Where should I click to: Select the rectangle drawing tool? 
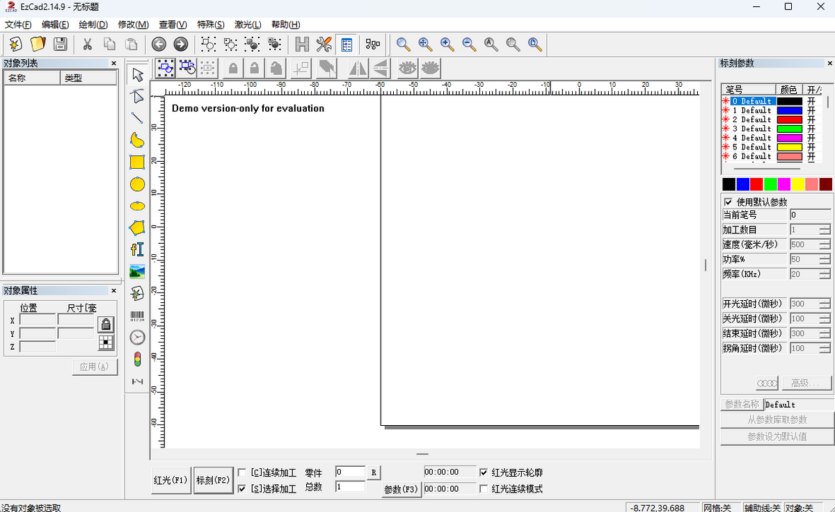(x=138, y=162)
